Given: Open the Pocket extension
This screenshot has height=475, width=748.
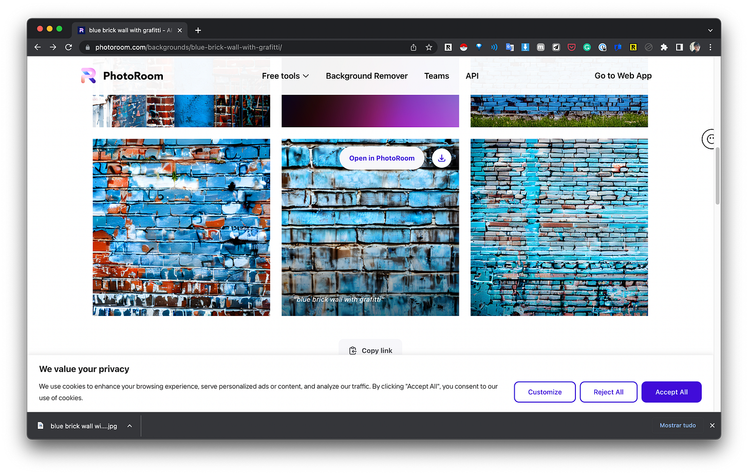Looking at the screenshot, I should (x=571, y=47).
